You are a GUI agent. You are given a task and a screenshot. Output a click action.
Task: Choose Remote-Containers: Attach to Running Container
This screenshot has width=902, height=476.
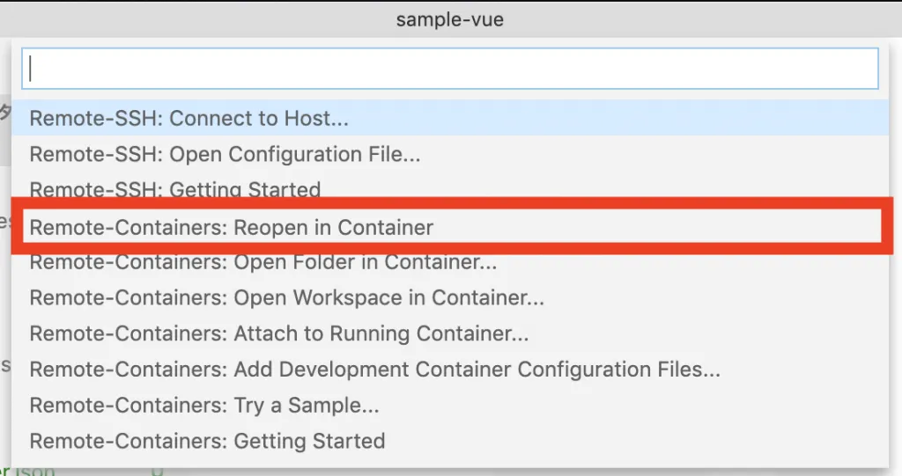(278, 333)
